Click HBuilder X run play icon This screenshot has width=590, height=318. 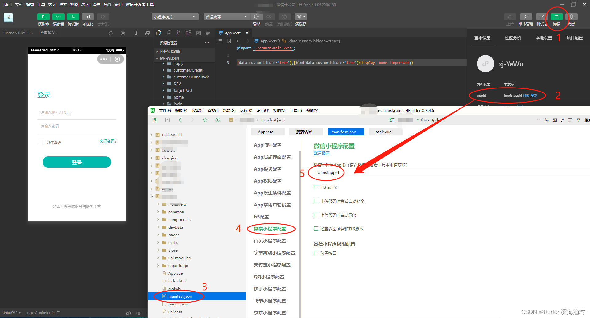218,120
